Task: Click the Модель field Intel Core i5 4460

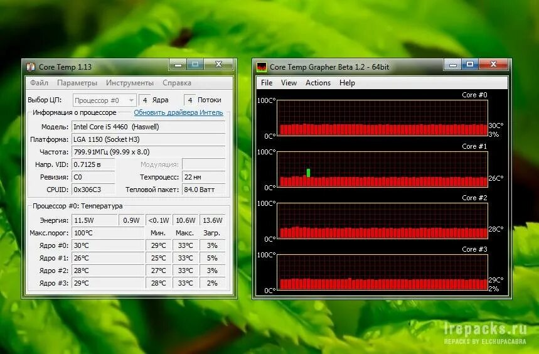Action: [148, 127]
